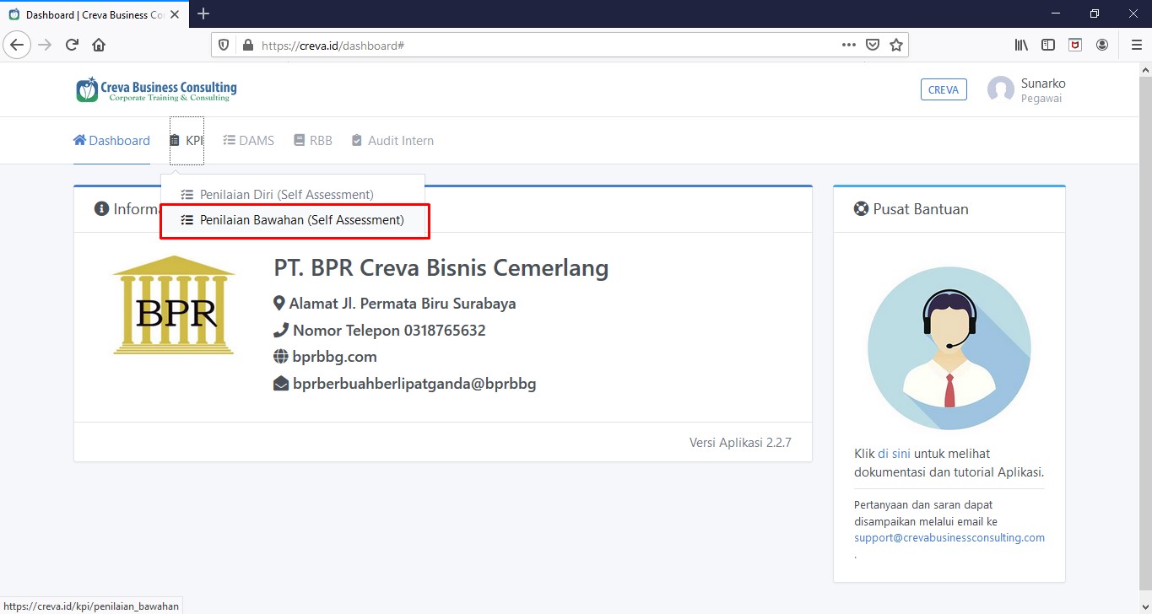The width and height of the screenshot is (1152, 614).
Task: Bookmark this page with star icon
Action: (x=896, y=46)
